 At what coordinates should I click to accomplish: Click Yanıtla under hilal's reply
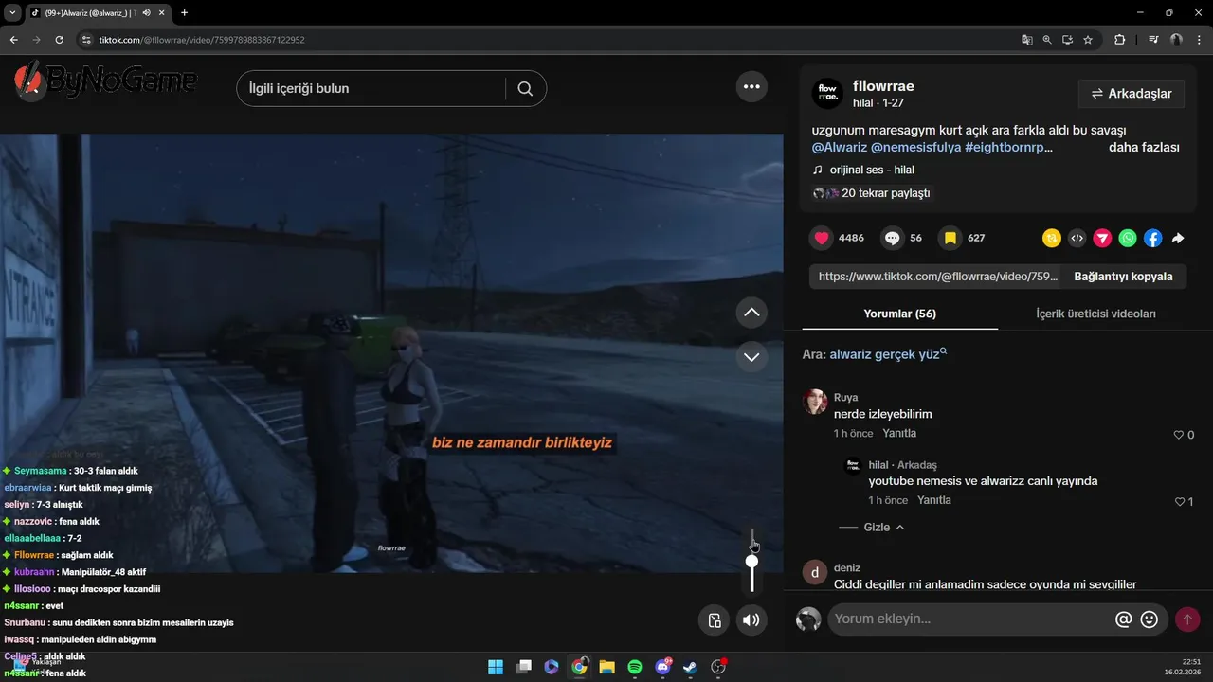coord(934,500)
